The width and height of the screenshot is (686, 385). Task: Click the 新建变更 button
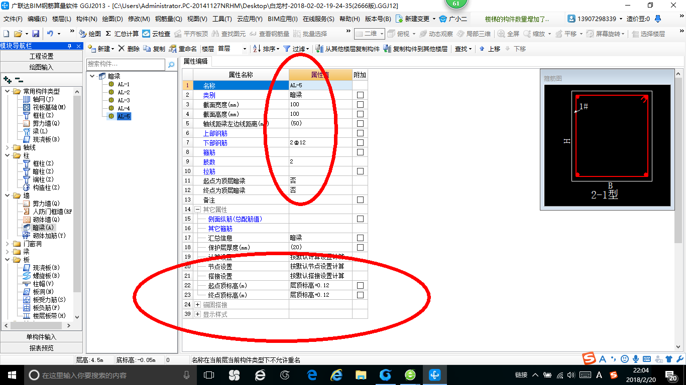(415, 19)
